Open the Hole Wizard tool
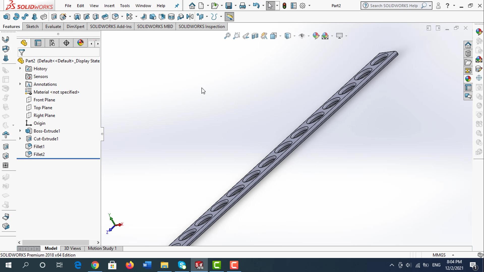This screenshot has width=484, height=272. (x=63, y=17)
